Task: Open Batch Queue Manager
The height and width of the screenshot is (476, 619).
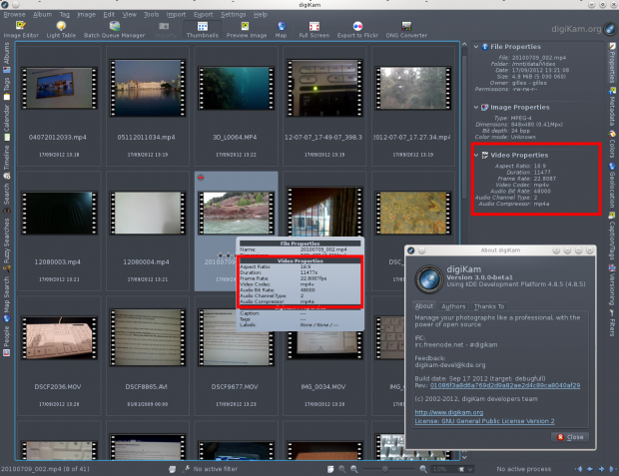Action: coord(114,30)
